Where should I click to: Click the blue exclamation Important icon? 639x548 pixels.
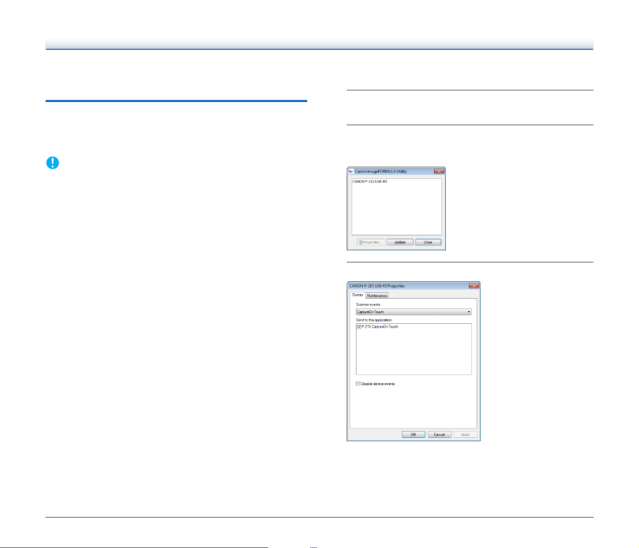pyautogui.click(x=52, y=163)
